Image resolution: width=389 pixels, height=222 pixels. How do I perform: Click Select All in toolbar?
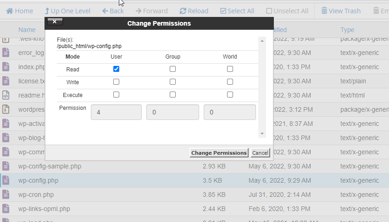(x=237, y=11)
